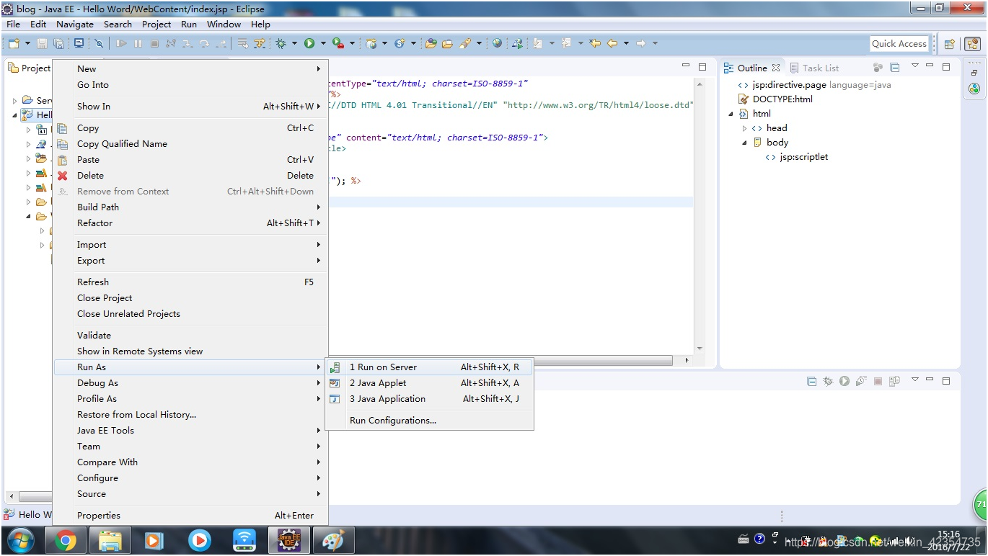The image size is (988, 556).
Task: Select Run on Server from submenu
Action: point(430,367)
